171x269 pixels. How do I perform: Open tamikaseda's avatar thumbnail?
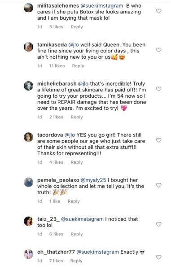(x=28, y=47)
